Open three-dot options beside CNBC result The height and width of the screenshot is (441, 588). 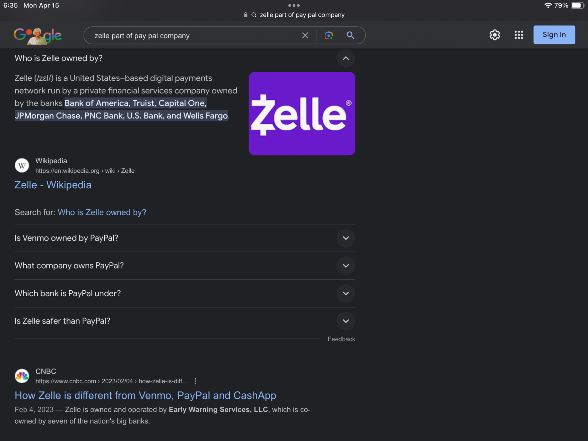tap(195, 381)
